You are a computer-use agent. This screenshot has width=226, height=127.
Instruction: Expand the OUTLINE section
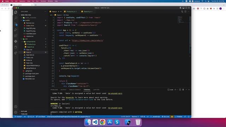tap(24, 111)
